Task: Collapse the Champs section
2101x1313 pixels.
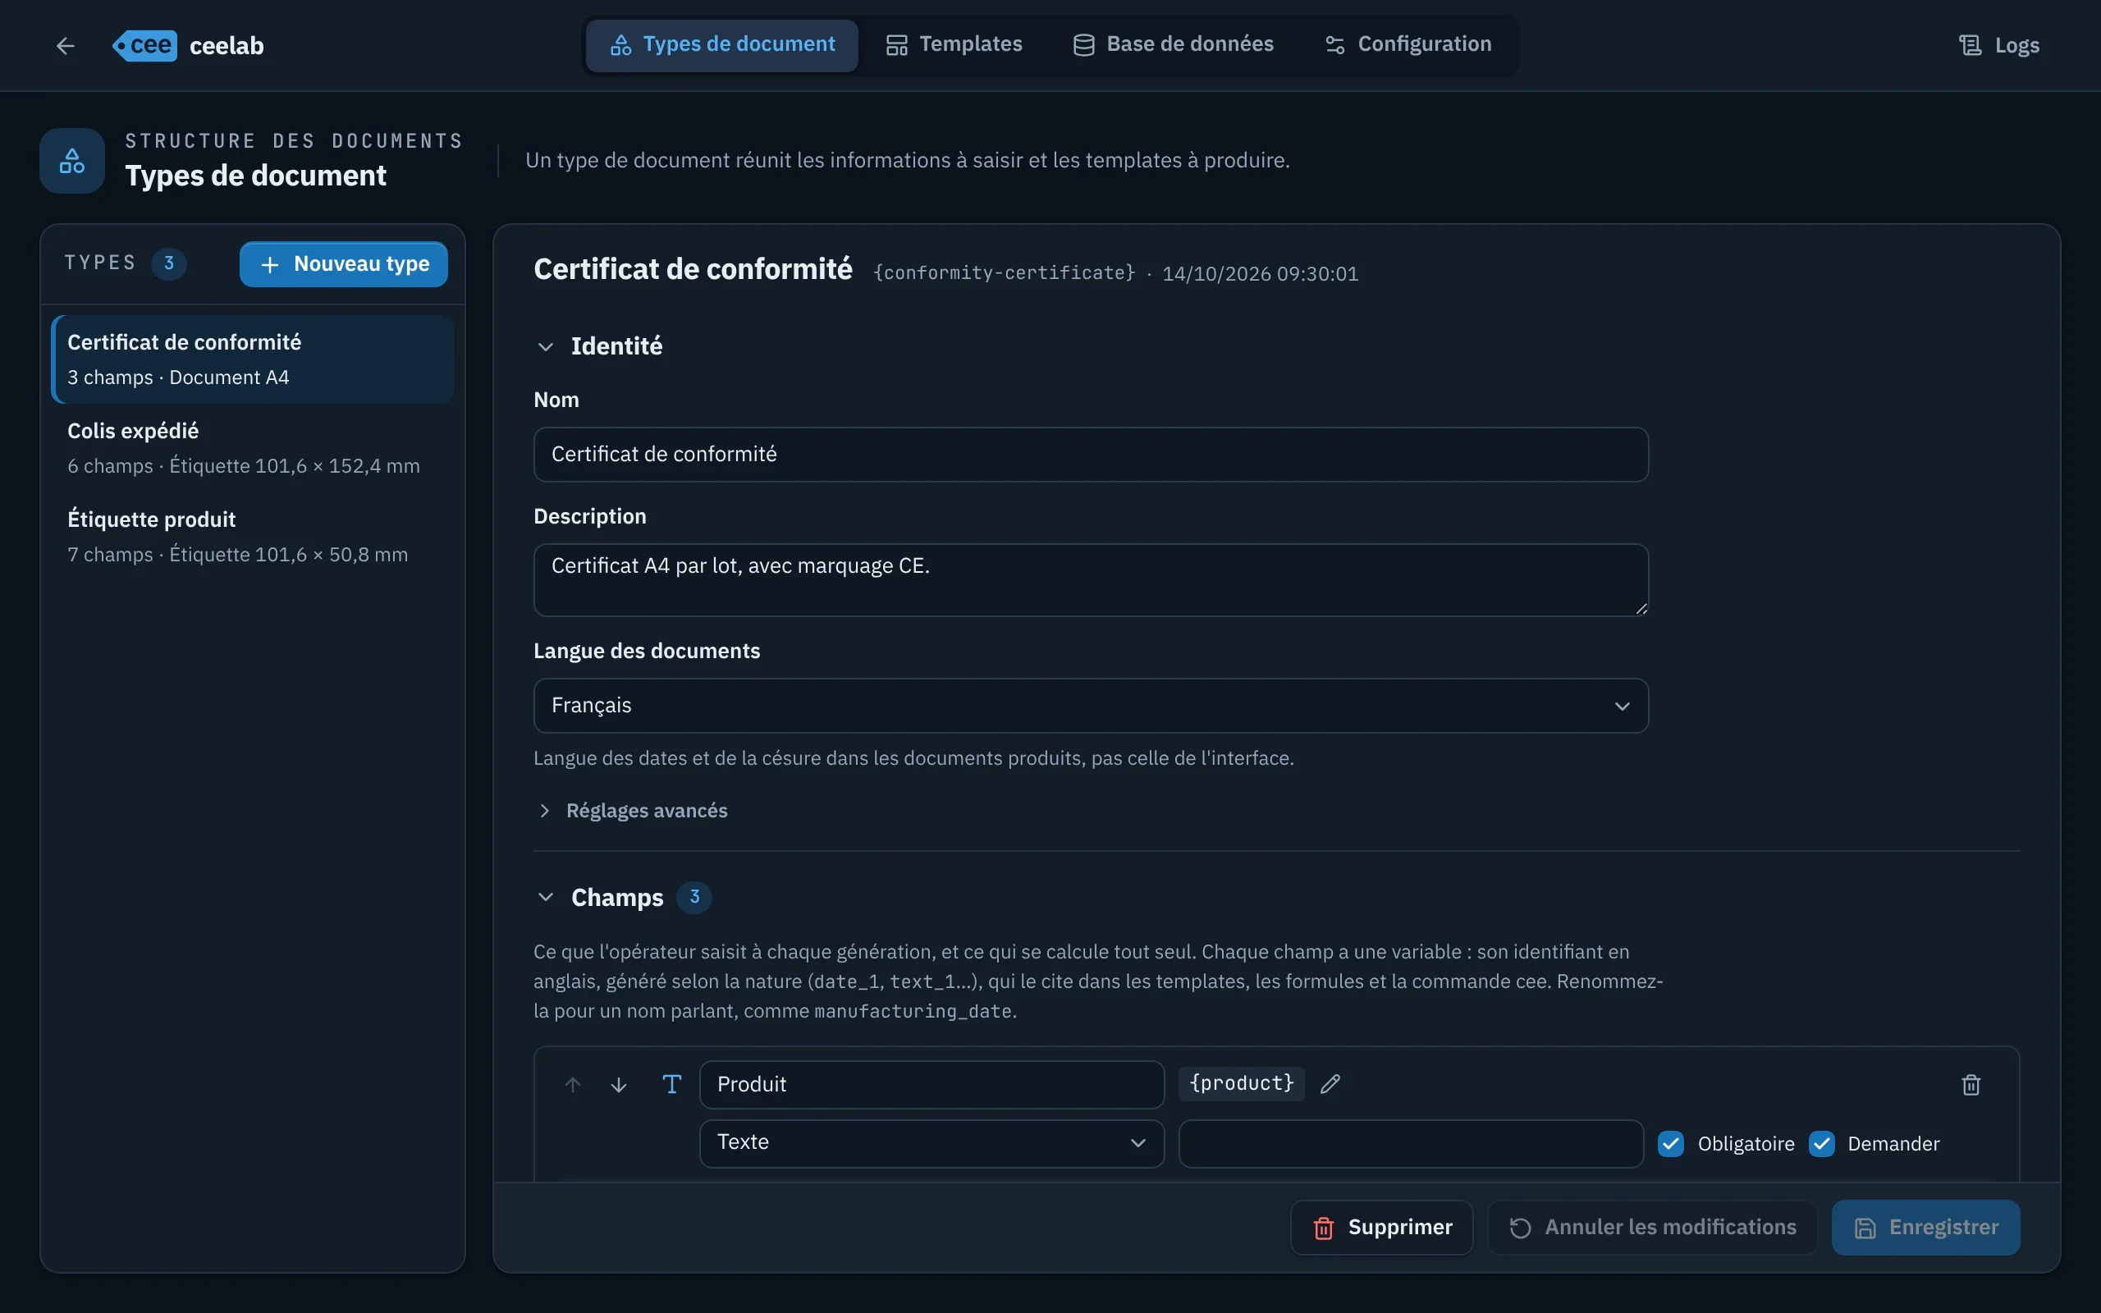Action: 545,897
